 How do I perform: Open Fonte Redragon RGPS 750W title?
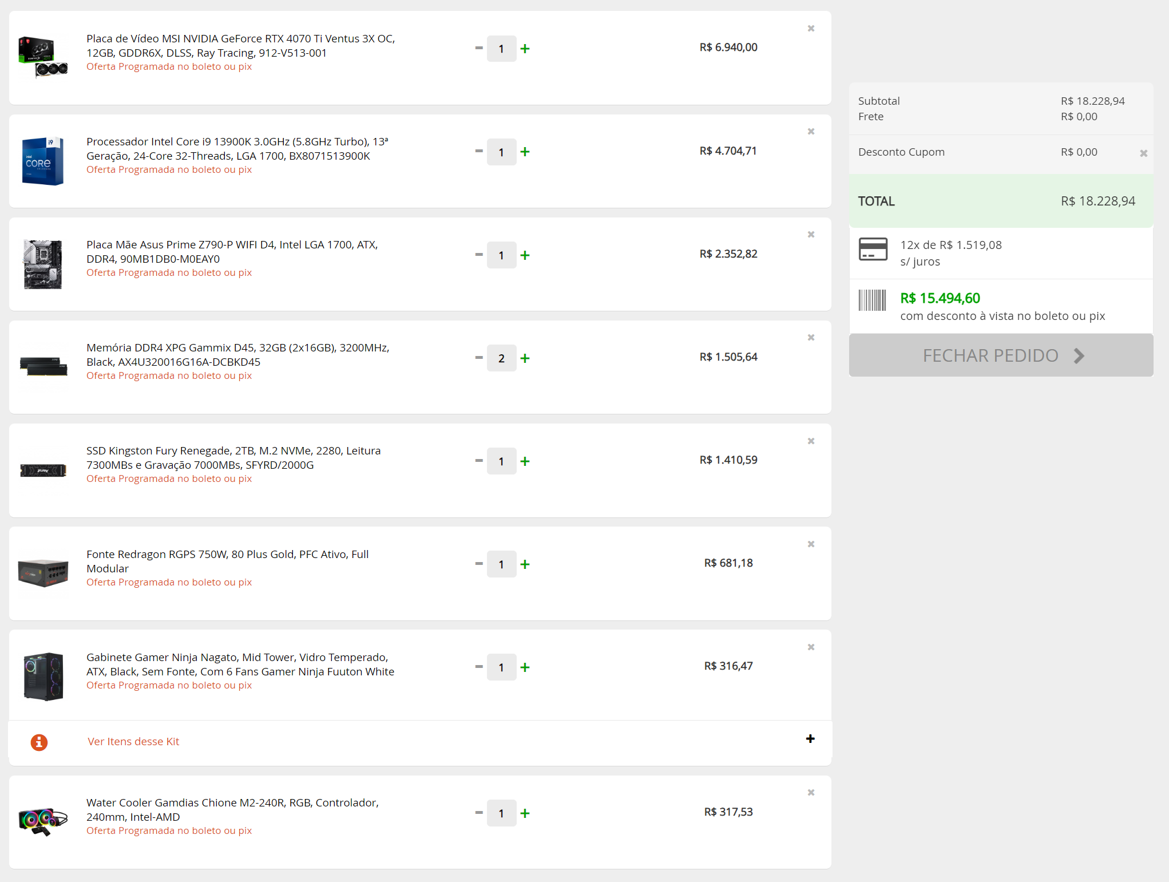pos(228,561)
